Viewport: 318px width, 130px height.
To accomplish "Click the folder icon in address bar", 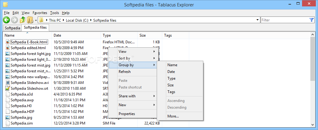I will click(x=41, y=20).
